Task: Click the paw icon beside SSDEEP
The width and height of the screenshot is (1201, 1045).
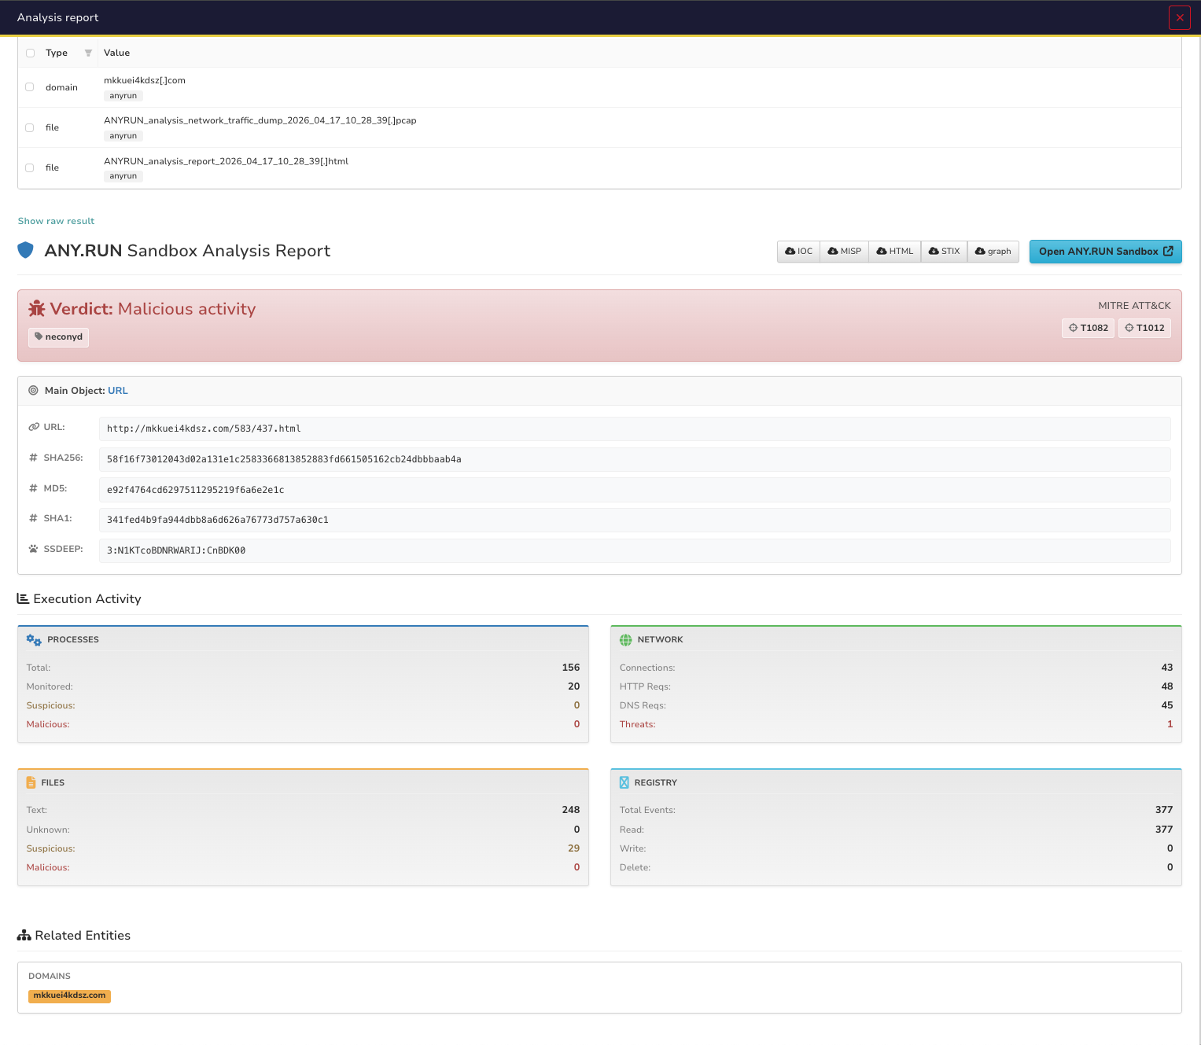Action: [x=33, y=549]
